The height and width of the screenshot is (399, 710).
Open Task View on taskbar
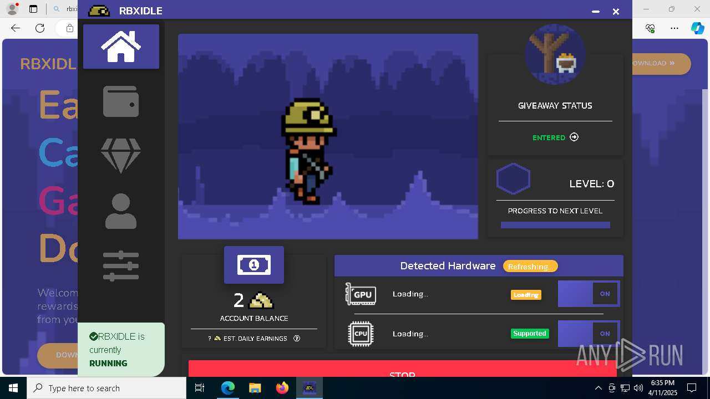200,388
